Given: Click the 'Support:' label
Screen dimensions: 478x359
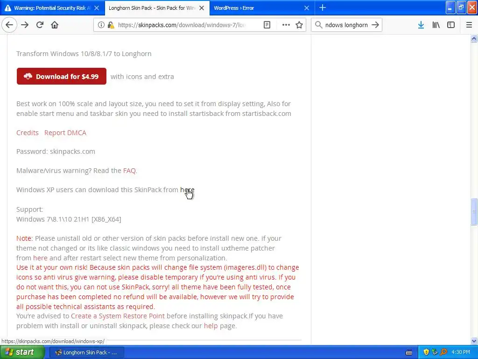Looking at the screenshot, I should (x=29, y=209).
